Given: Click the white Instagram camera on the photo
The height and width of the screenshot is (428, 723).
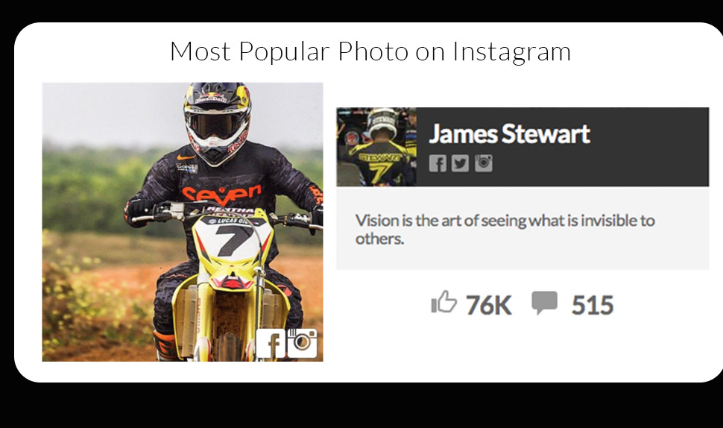Looking at the screenshot, I should tap(302, 343).
